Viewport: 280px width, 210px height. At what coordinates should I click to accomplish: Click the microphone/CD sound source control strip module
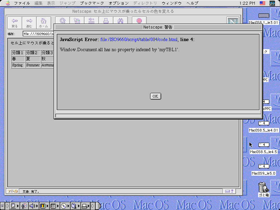click(x=24, y=206)
